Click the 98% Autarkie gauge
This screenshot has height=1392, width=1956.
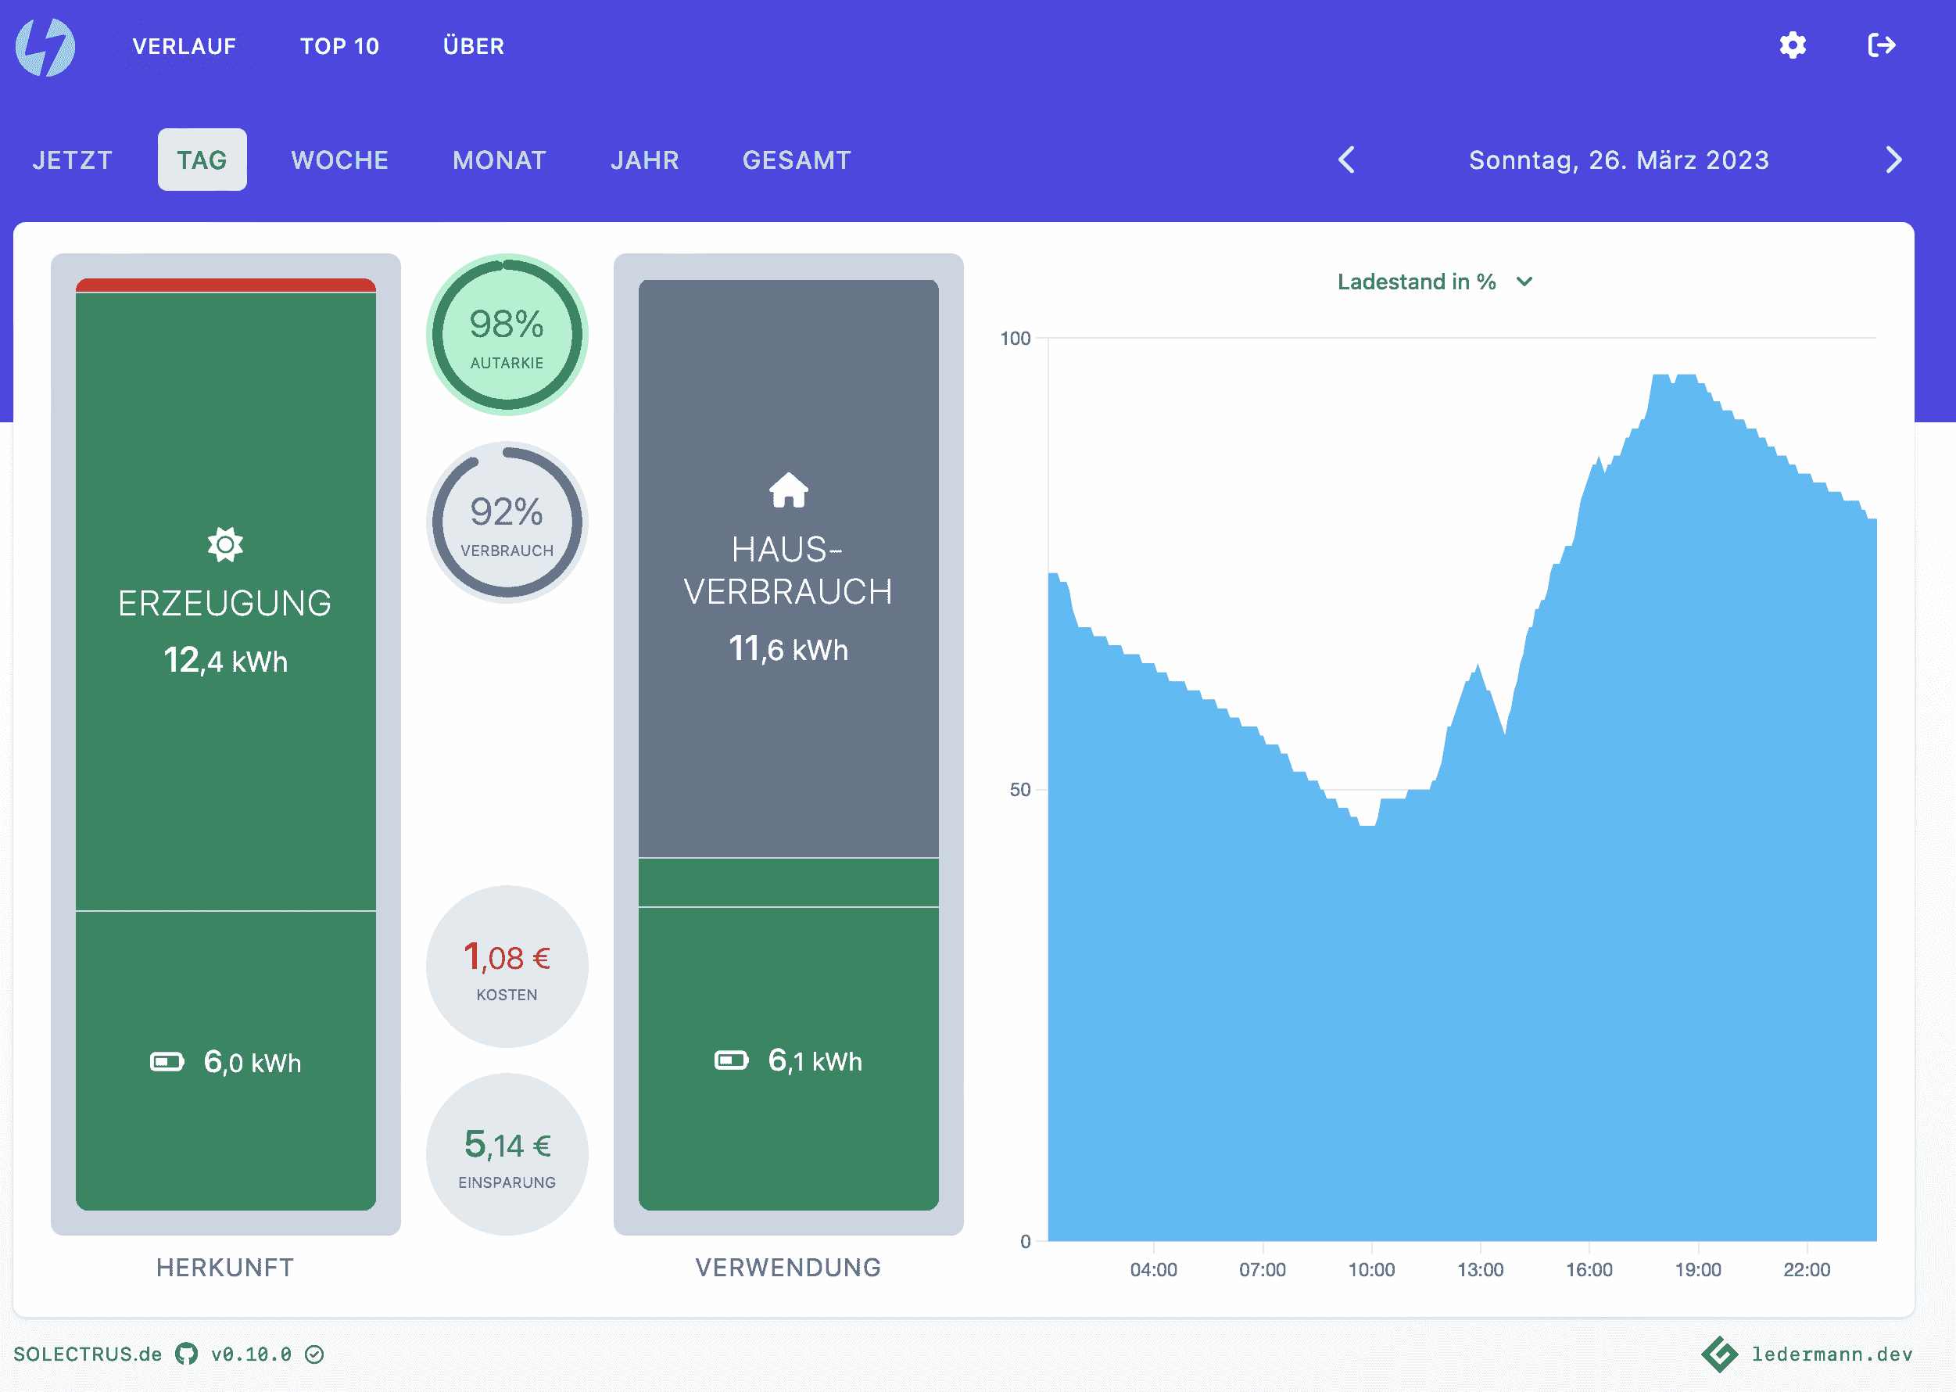pos(507,335)
